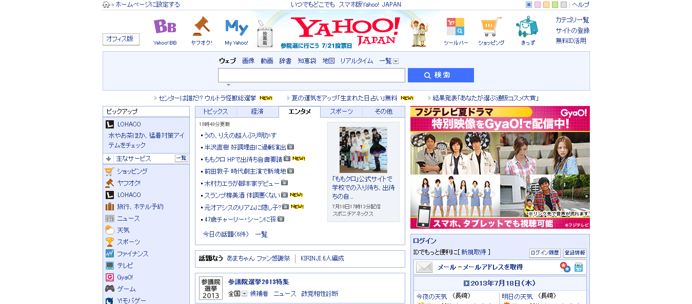
Task: Open headline うの、りえの超人ぶり明かす
Action: tap(240, 135)
